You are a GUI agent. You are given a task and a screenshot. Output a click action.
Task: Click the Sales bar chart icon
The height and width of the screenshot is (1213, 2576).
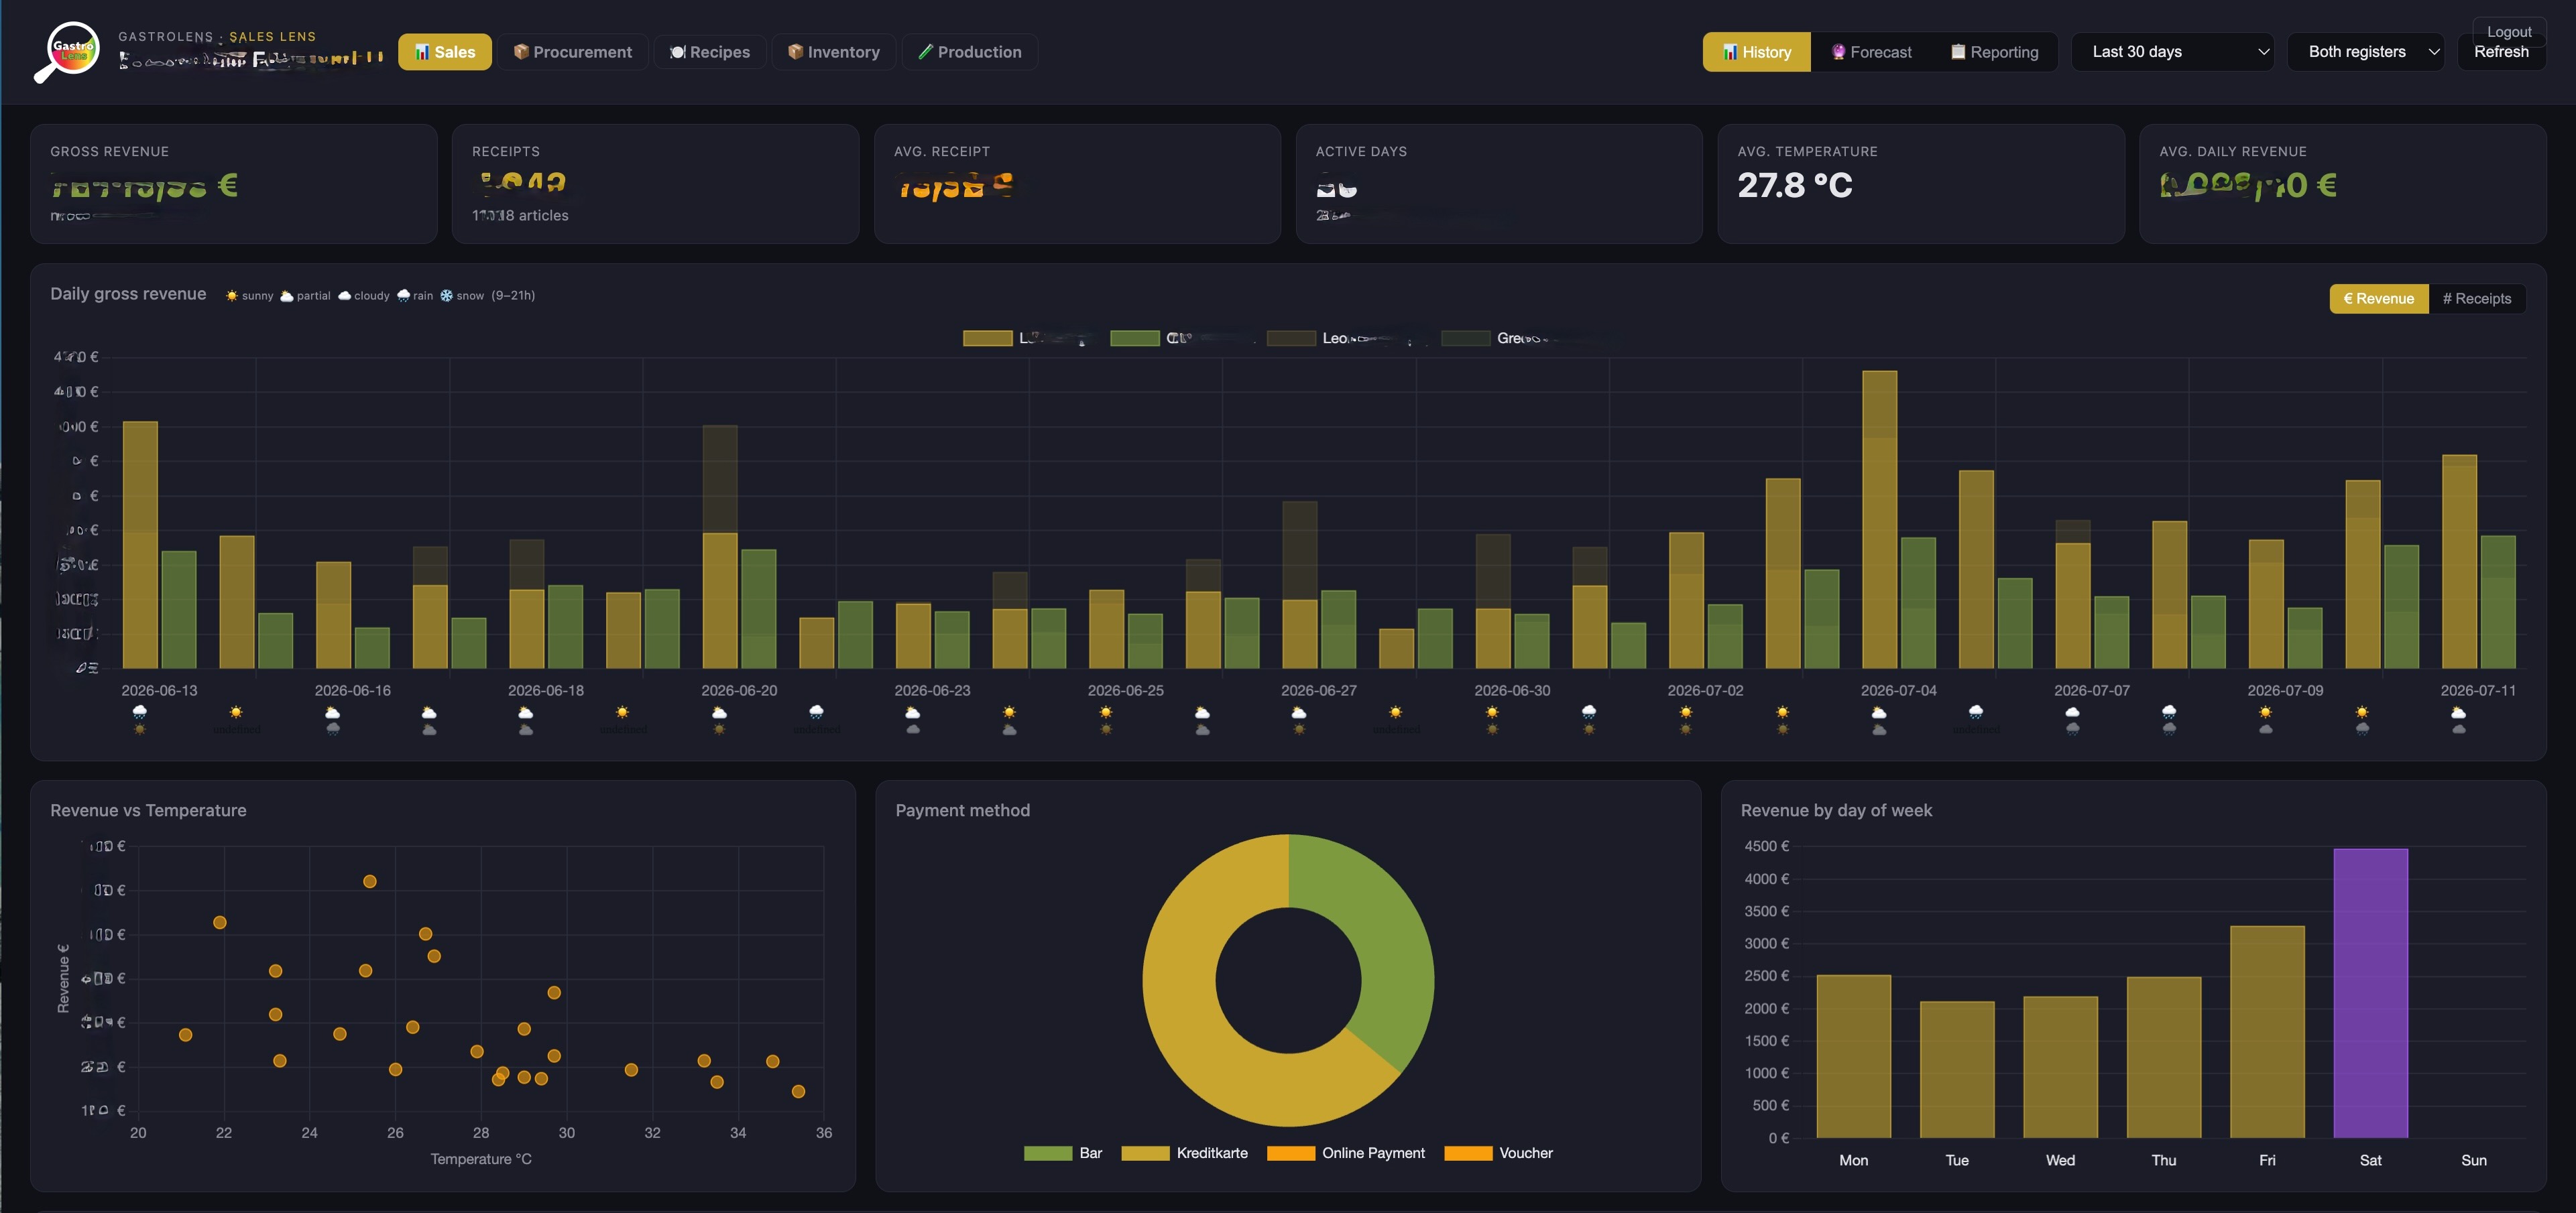pyautogui.click(x=422, y=52)
